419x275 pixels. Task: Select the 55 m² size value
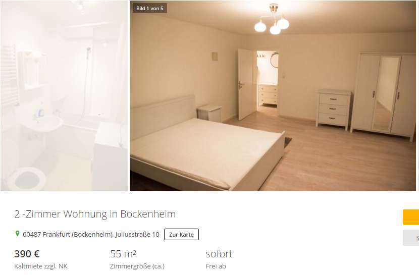coord(123,254)
